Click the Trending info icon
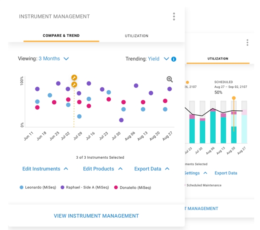 pyautogui.click(x=174, y=59)
